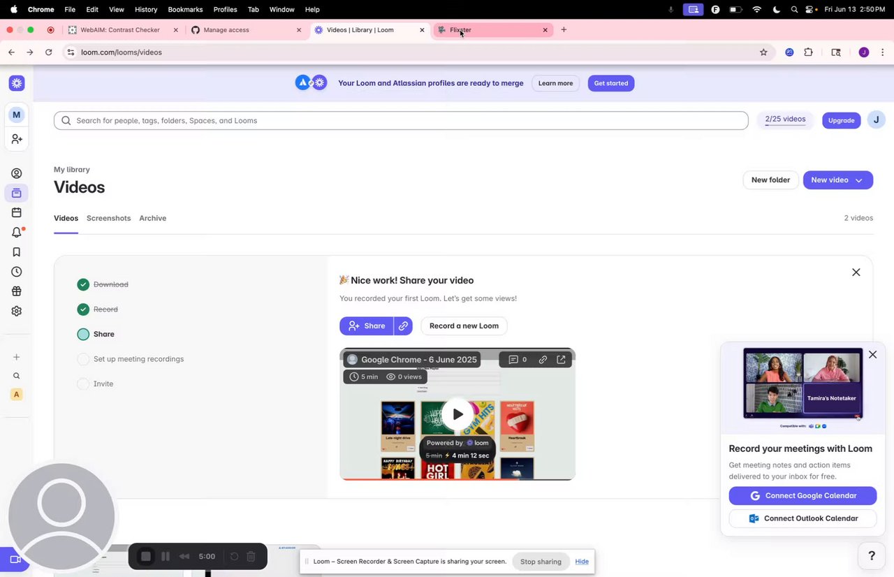
Task: Open the Meetings calendar sidebar icon
Action: click(17, 212)
